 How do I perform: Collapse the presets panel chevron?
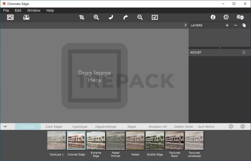[x=5, y=127]
